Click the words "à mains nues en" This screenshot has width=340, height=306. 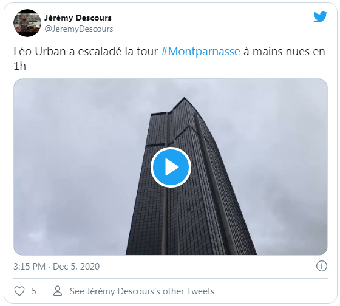coord(284,52)
